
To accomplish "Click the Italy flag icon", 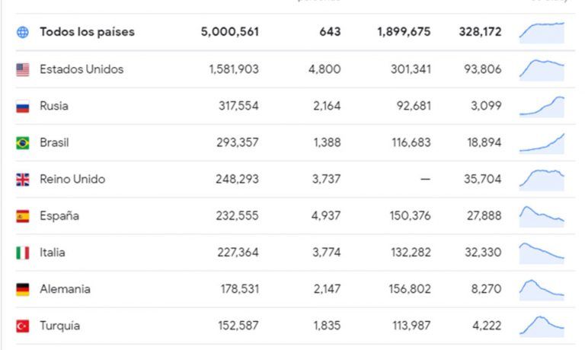I will click(x=23, y=253).
